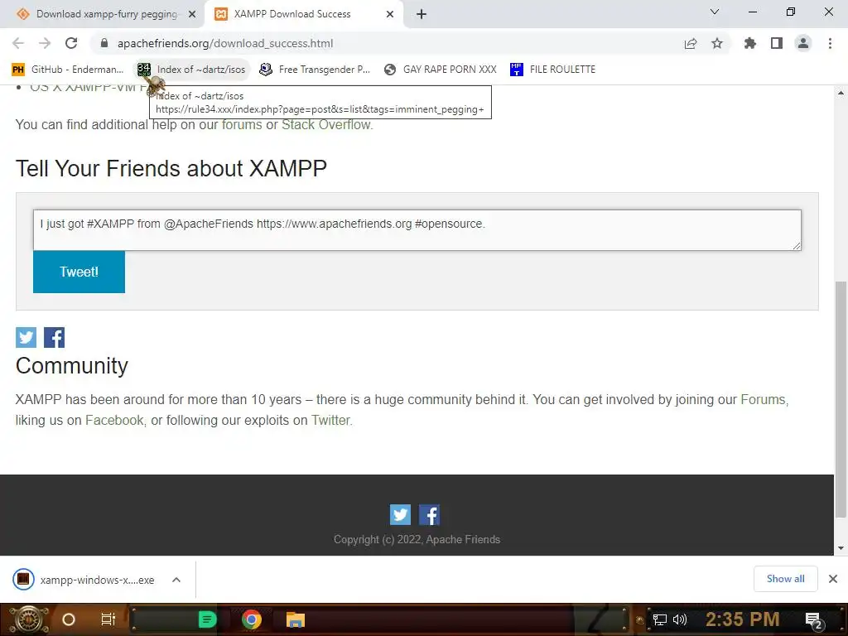Click the footer Twitter icon

[x=400, y=515]
